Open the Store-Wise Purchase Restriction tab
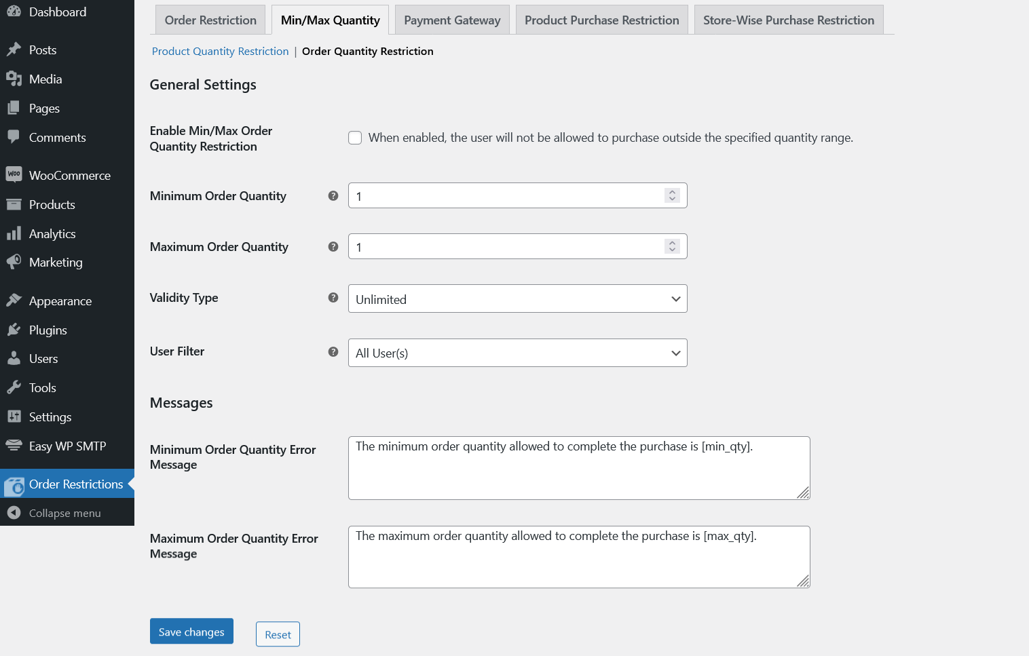This screenshot has width=1029, height=656. point(788,20)
